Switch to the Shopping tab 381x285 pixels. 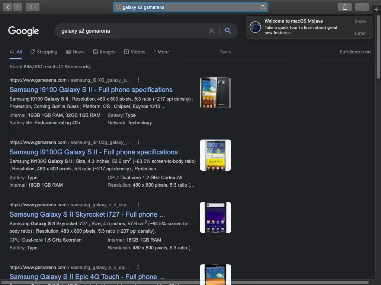[x=44, y=52]
